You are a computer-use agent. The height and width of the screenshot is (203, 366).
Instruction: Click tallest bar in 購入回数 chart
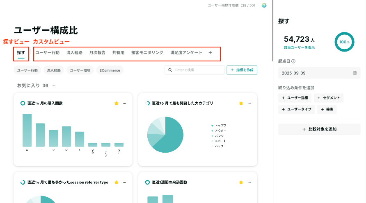pyautogui.click(x=27, y=130)
